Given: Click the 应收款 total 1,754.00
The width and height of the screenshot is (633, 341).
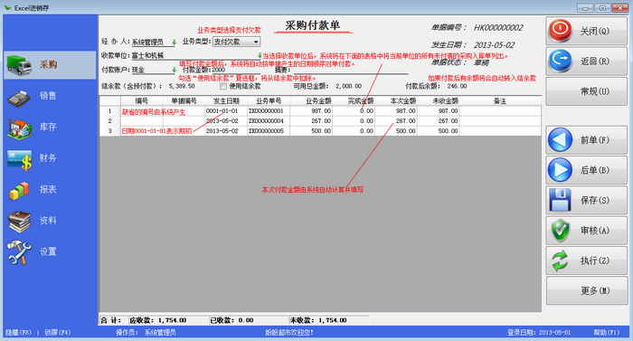Looking at the screenshot, I should pyautogui.click(x=172, y=320).
